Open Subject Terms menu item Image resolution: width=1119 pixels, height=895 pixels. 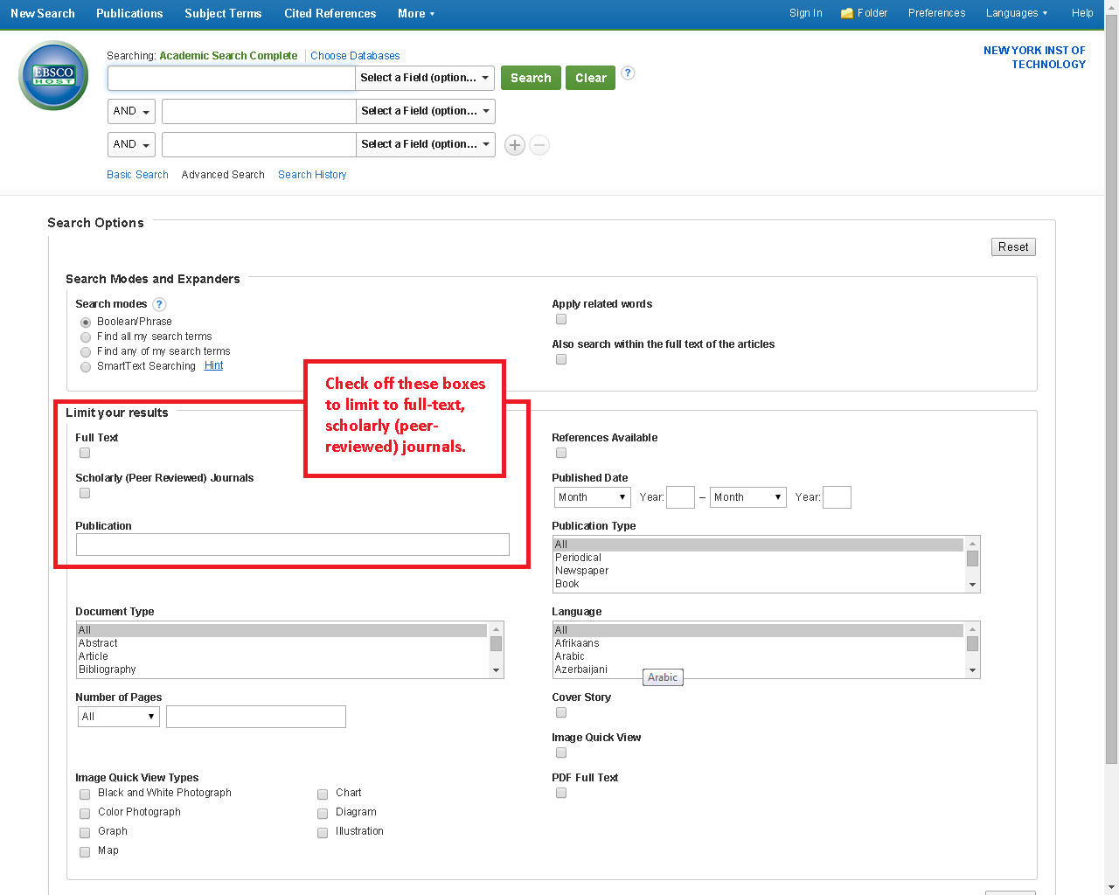point(223,13)
